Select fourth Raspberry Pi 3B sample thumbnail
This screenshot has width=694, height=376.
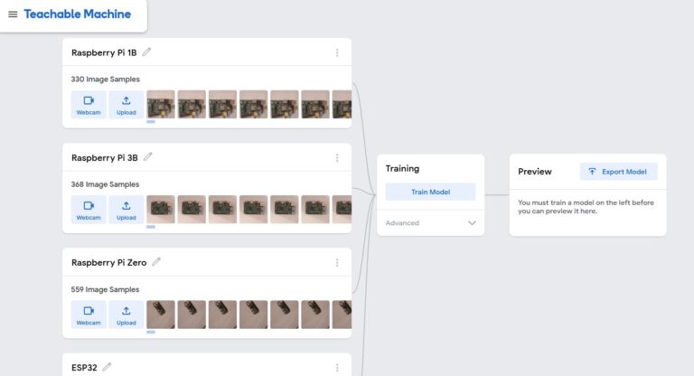(x=254, y=210)
